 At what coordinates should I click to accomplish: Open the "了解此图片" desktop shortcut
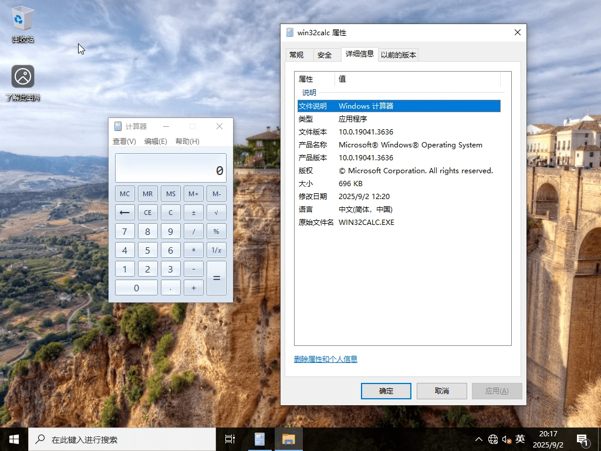22,76
